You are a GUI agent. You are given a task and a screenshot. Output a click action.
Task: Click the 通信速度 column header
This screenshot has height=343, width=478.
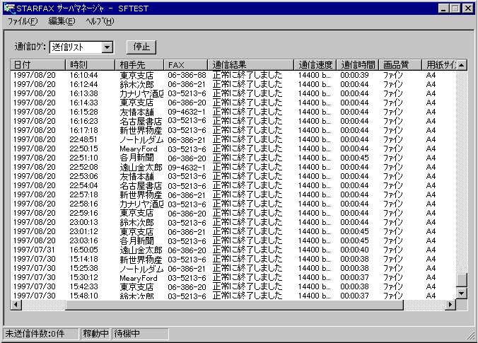[x=315, y=65]
